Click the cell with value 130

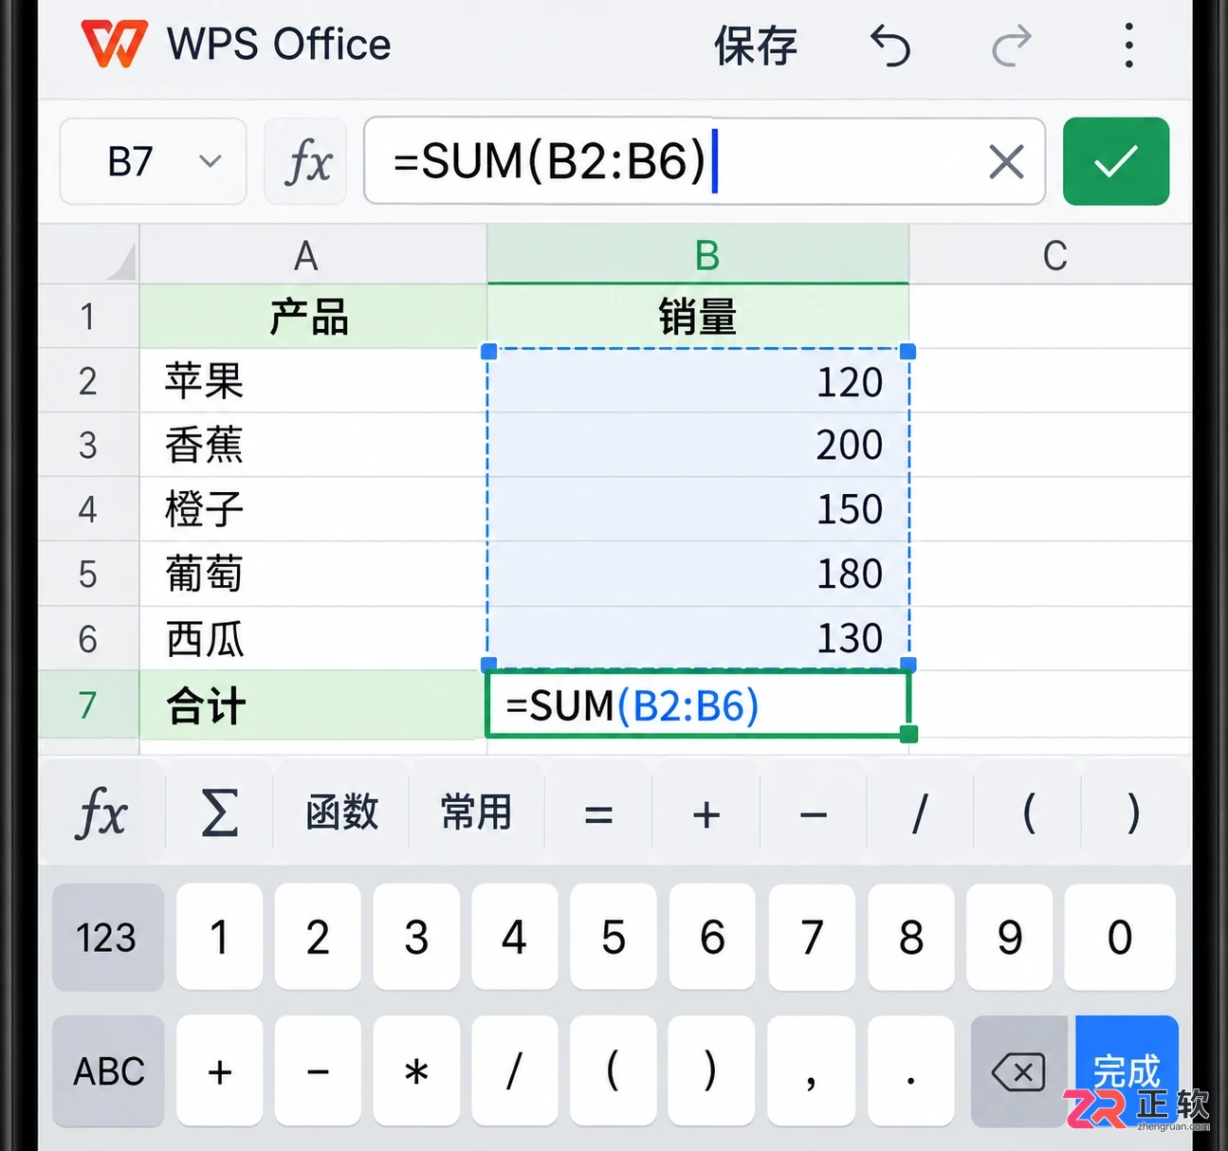(698, 639)
